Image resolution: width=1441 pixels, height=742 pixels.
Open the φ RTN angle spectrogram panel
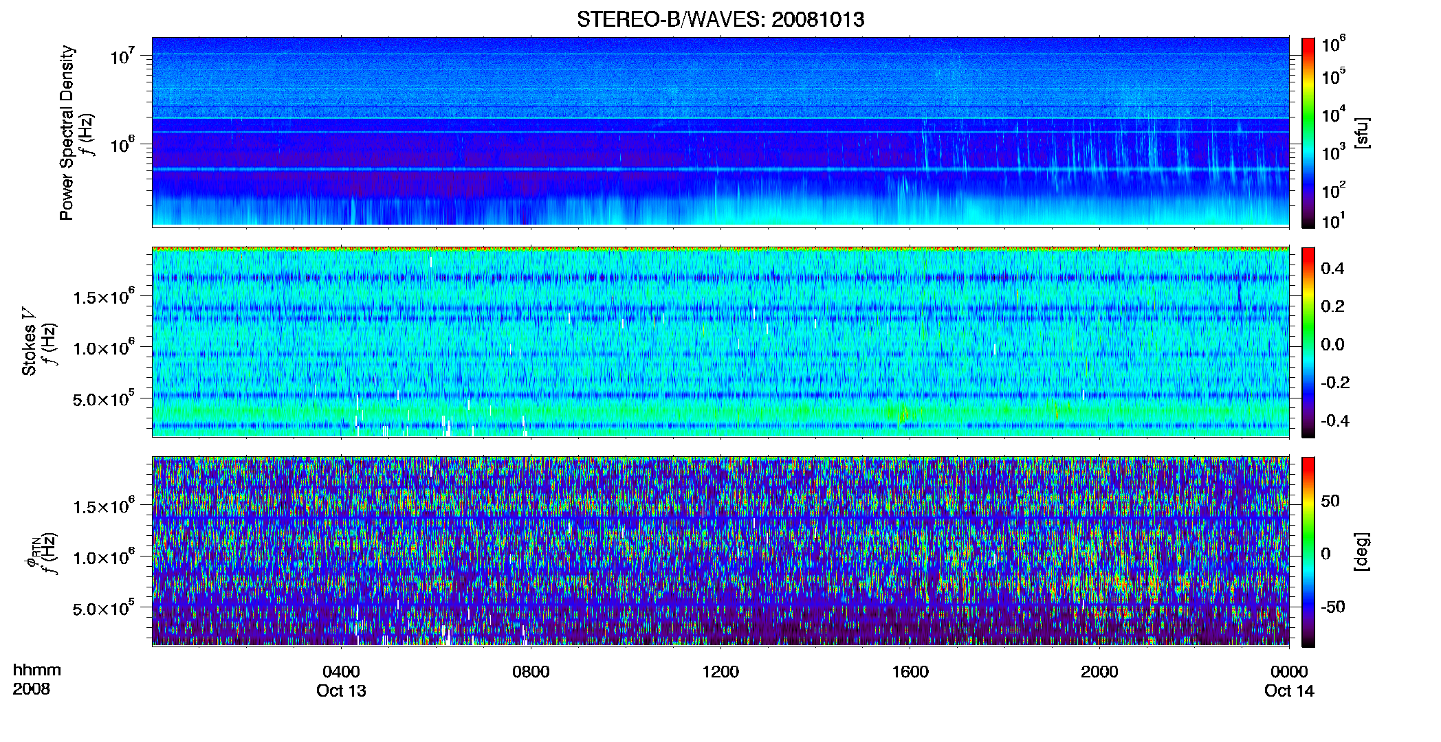click(x=720, y=551)
